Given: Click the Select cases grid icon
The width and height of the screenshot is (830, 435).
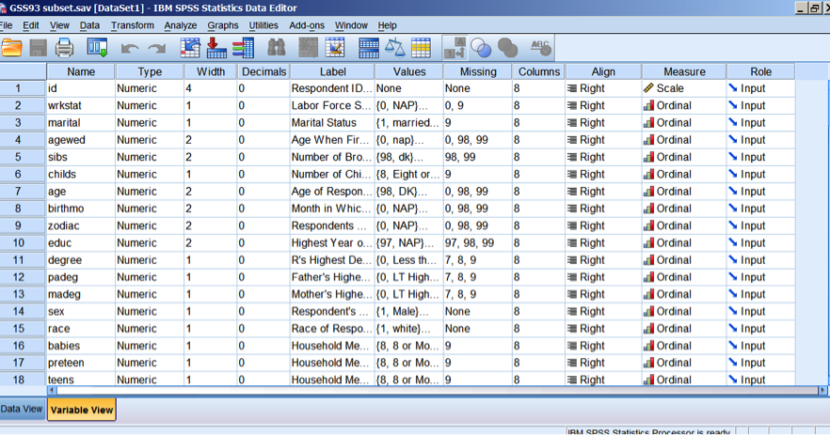Looking at the screenshot, I should pyautogui.click(x=421, y=48).
